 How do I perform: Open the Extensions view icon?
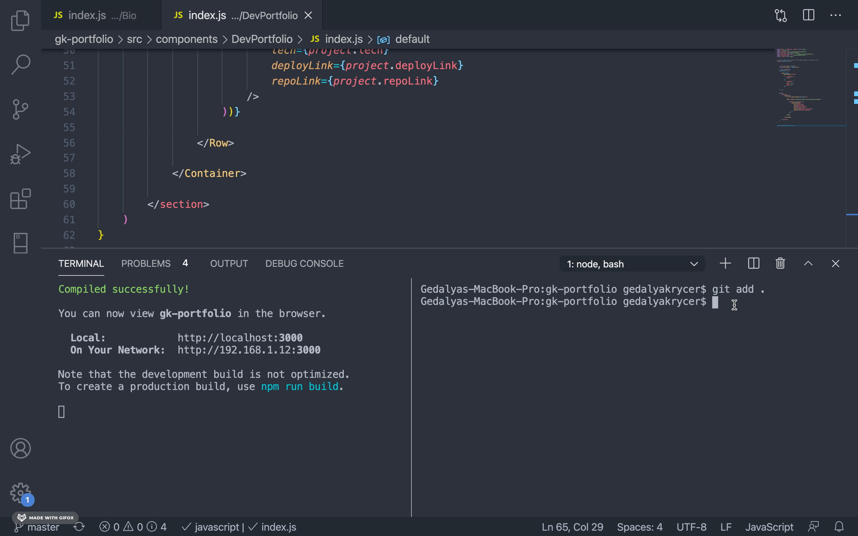coord(21,199)
